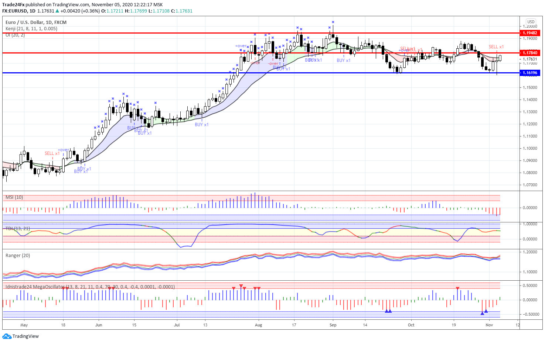
Task: Click the 1.20000 value on Ranger panel axis
Action: coord(529,252)
